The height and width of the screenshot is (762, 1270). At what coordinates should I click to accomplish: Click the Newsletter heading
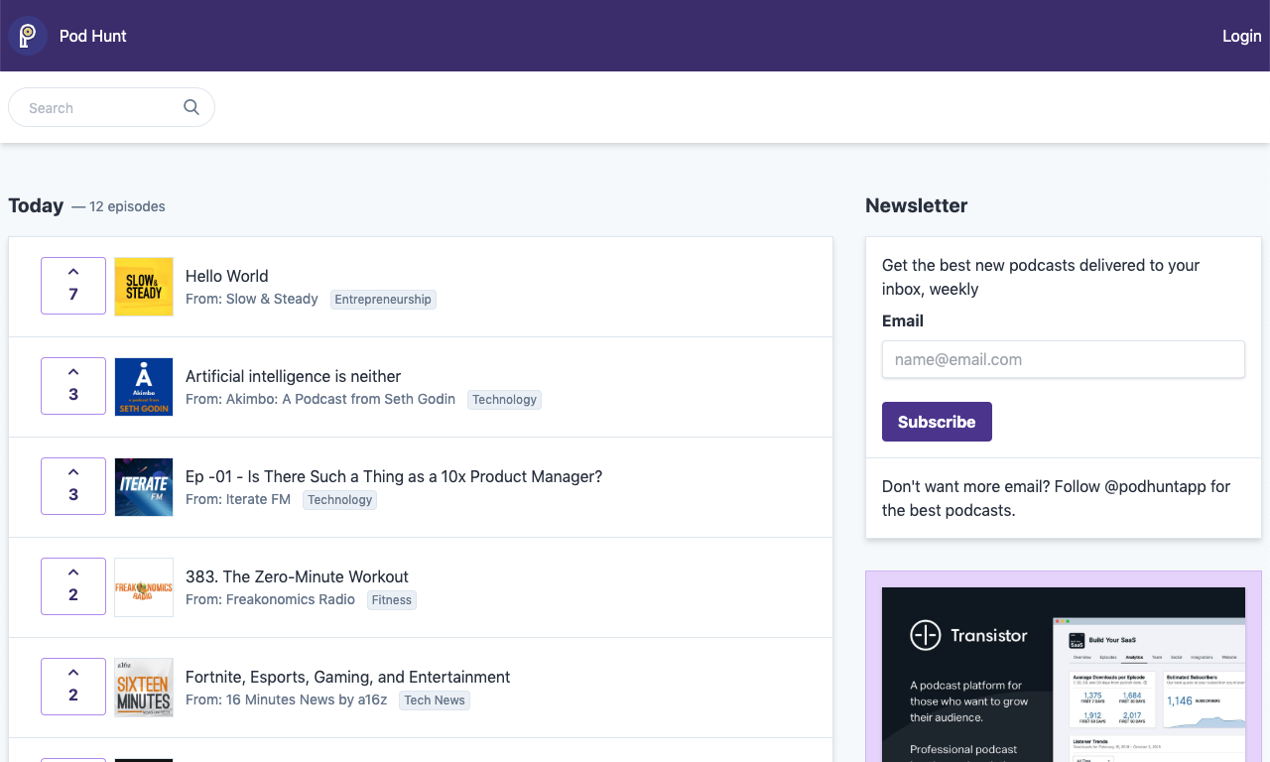pyautogui.click(x=916, y=205)
